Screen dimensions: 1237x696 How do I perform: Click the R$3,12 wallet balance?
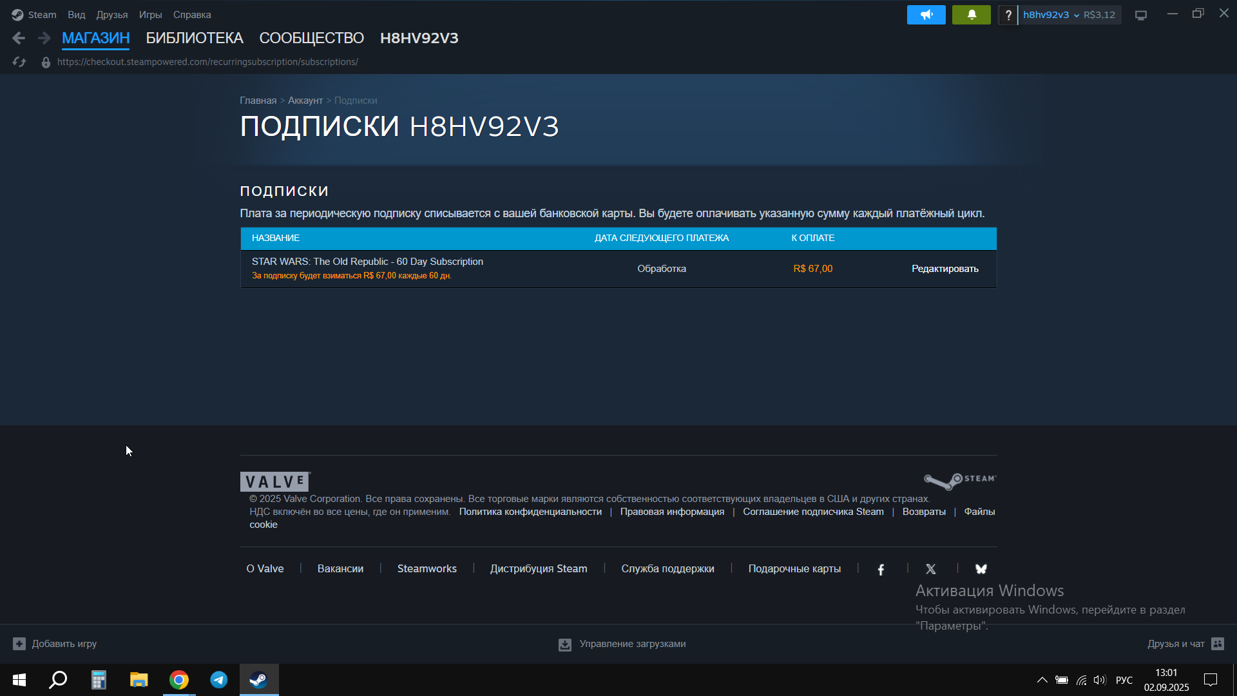click(1099, 15)
